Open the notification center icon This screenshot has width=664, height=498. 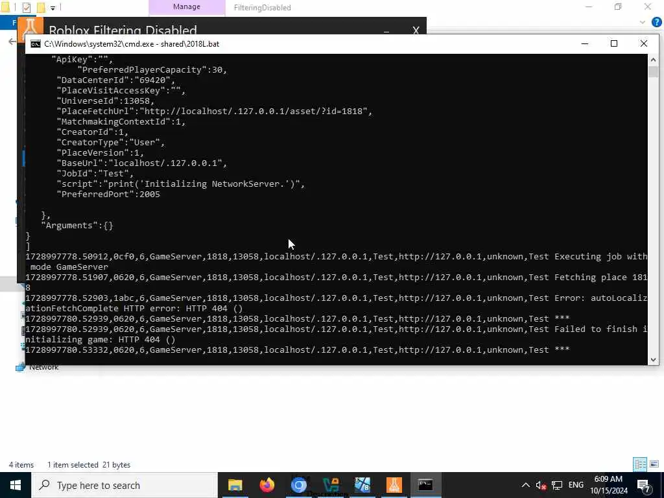click(x=644, y=486)
